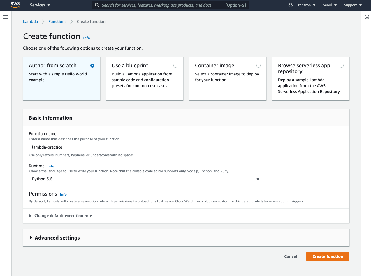Screen dimensions: 371x276
Task: Open the roharon account menu
Action: tap(307, 5)
